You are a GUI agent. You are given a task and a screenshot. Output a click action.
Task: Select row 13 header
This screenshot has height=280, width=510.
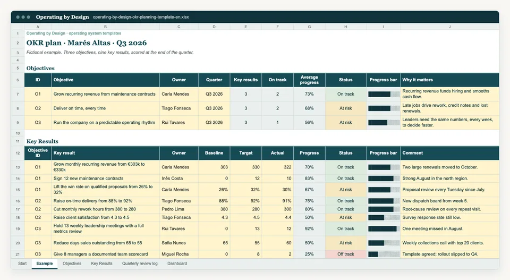click(18, 167)
